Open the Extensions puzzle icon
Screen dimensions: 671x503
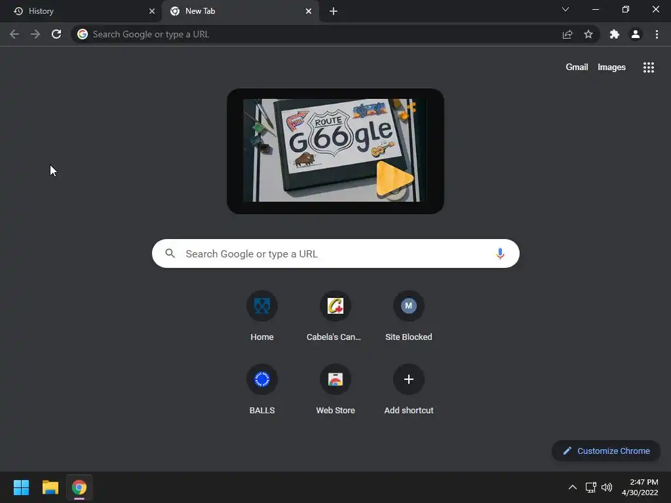pos(615,34)
